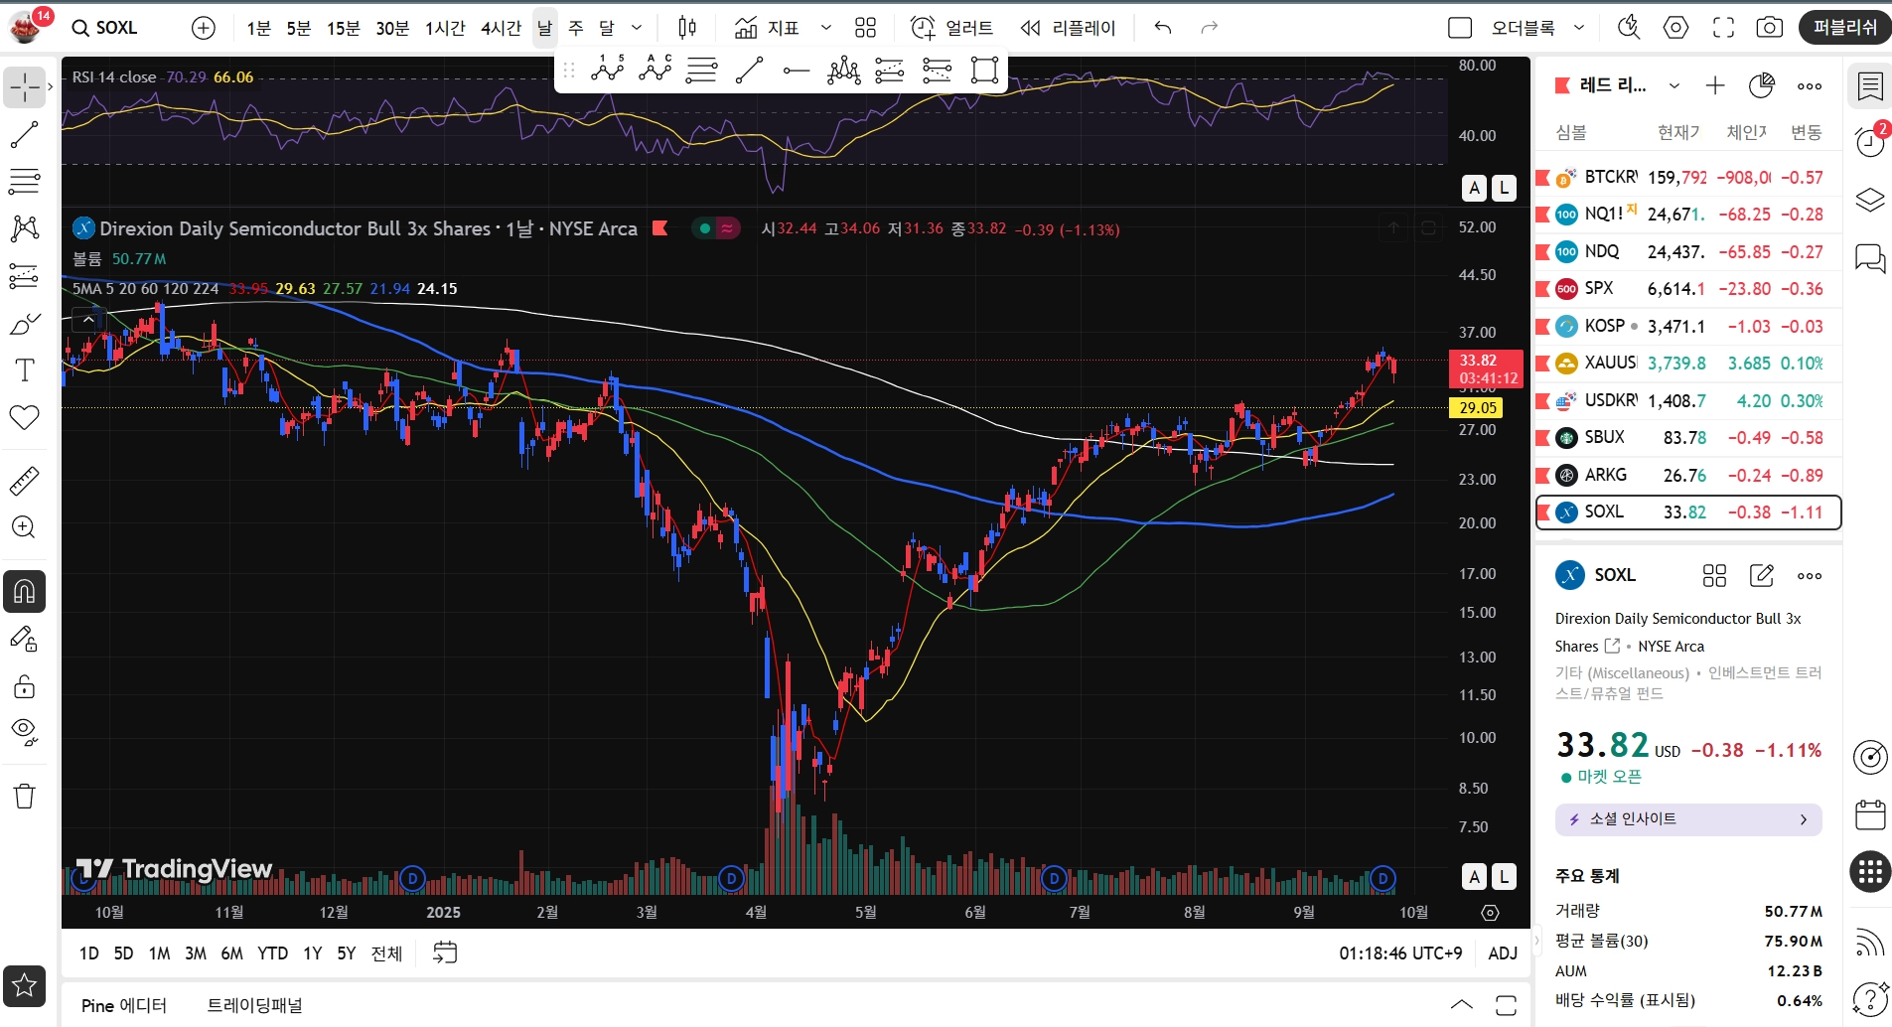Open the layout setup grid icon

866,28
